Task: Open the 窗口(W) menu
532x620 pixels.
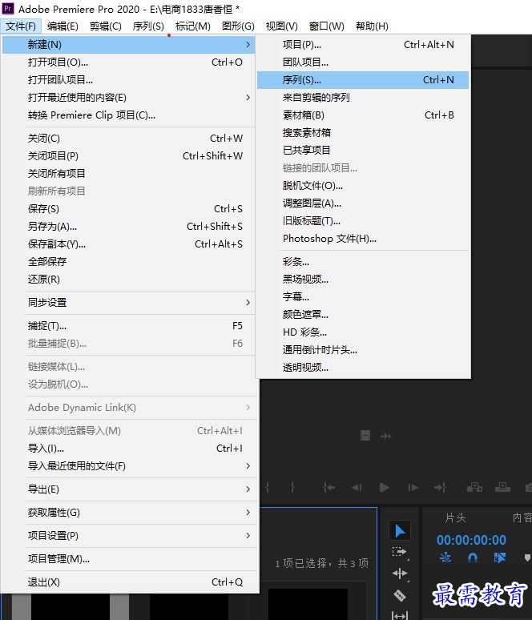Action: pos(326,26)
